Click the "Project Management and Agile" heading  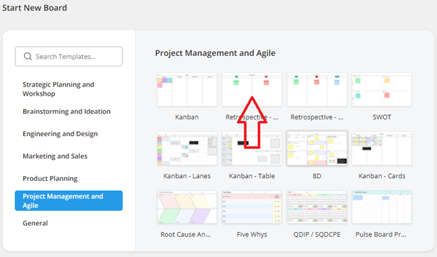pos(215,53)
